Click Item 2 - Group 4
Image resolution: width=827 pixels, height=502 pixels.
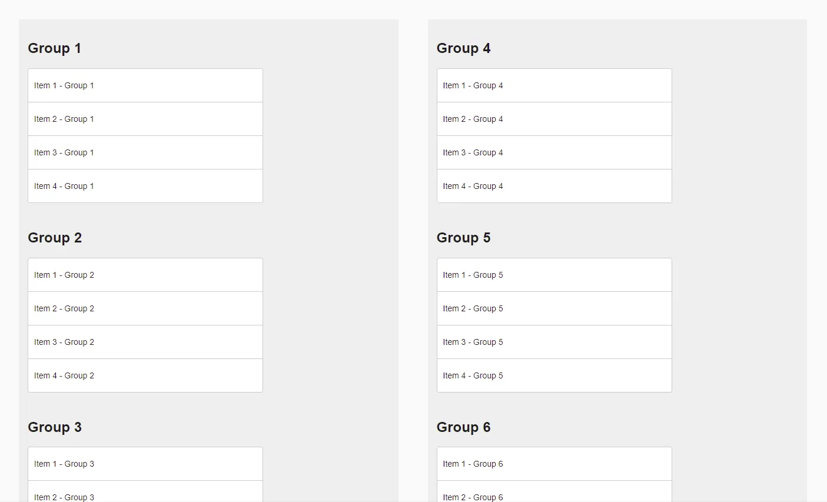pyautogui.click(x=554, y=119)
